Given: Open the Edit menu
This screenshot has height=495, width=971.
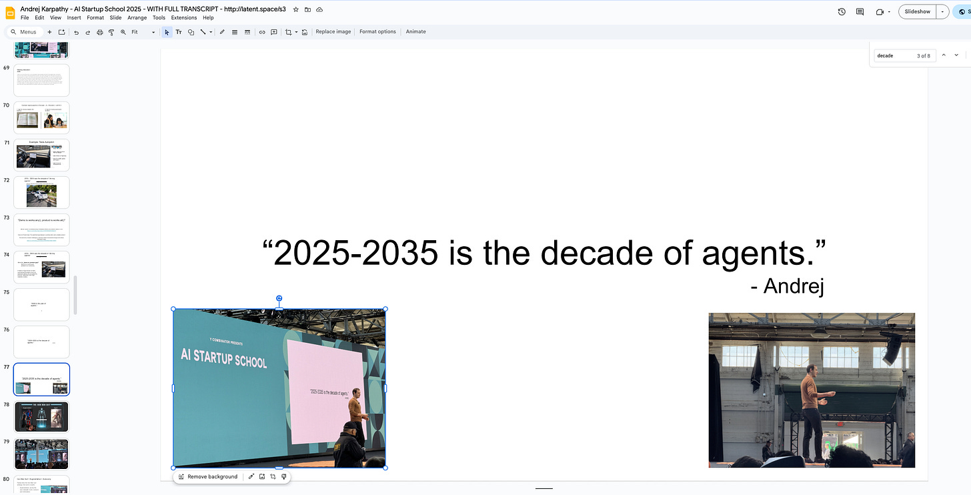Looking at the screenshot, I should coord(39,18).
